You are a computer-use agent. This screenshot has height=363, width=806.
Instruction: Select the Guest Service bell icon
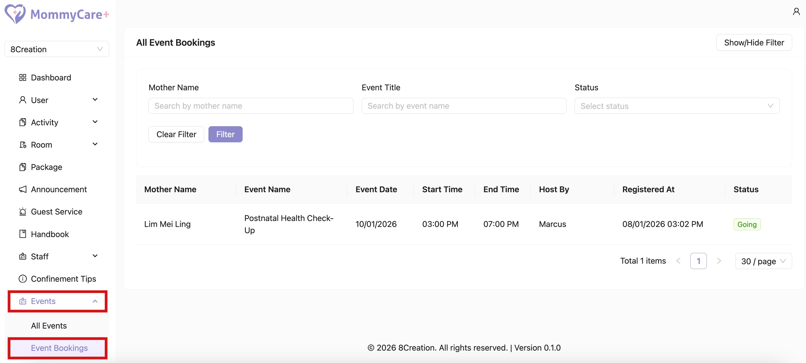[22, 211]
